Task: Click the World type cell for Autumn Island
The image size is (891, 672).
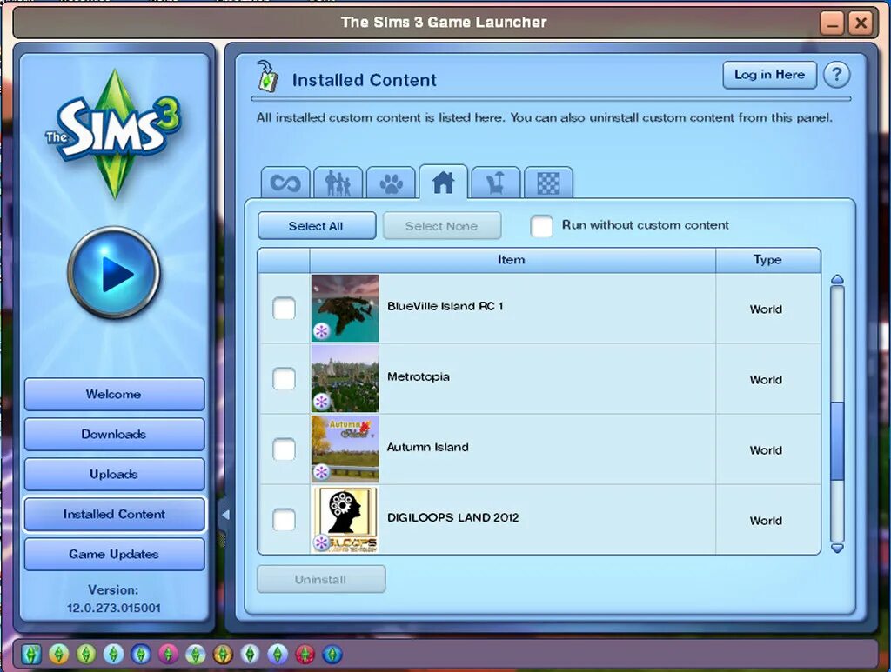Action: pyautogui.click(x=766, y=450)
